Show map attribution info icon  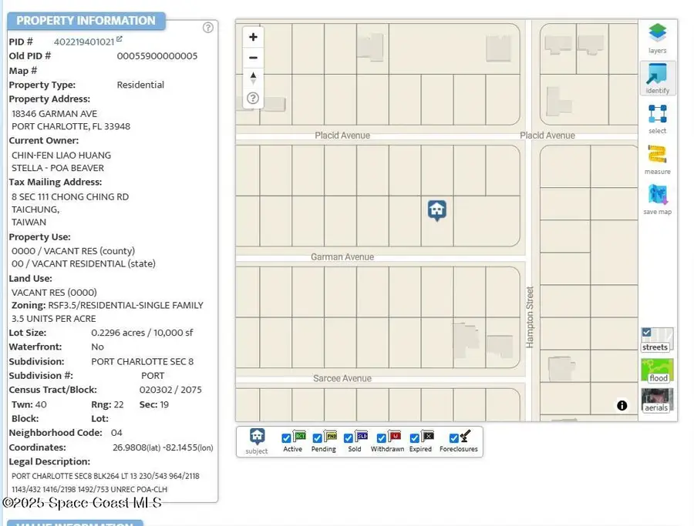pyautogui.click(x=622, y=406)
